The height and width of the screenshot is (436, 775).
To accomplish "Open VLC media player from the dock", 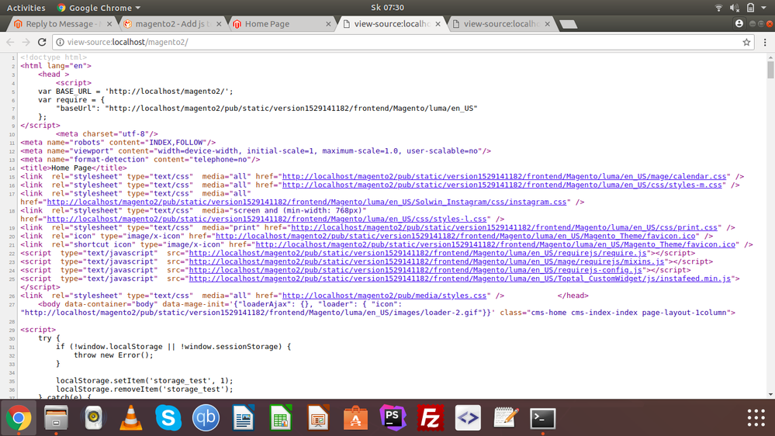I will pos(130,418).
